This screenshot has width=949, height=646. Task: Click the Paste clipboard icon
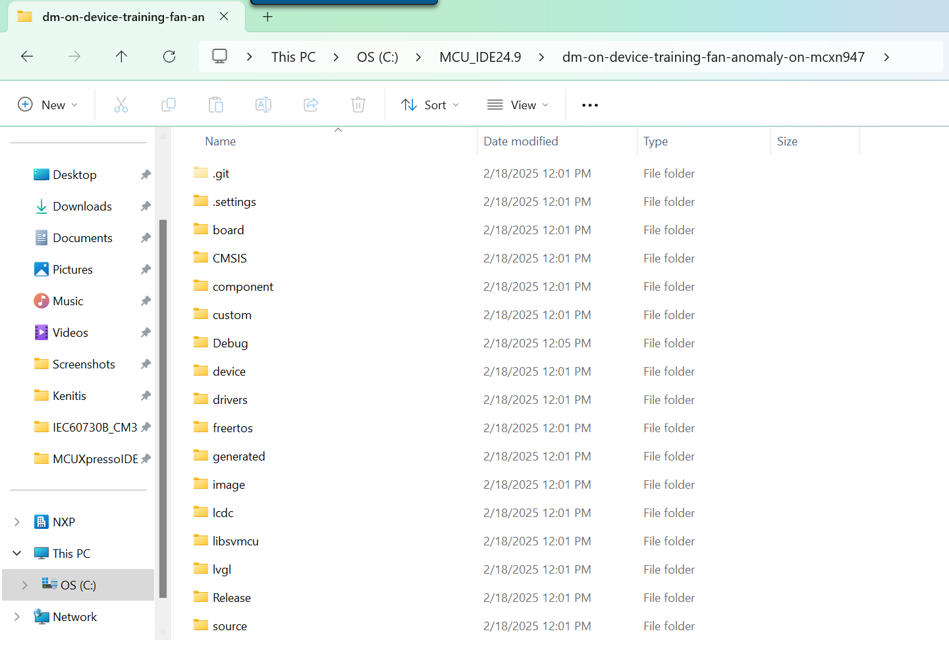tap(216, 105)
